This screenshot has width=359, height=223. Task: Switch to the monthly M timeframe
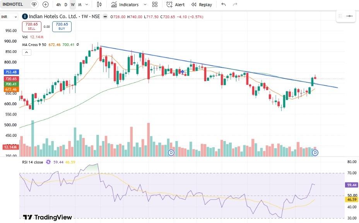click(x=80, y=5)
